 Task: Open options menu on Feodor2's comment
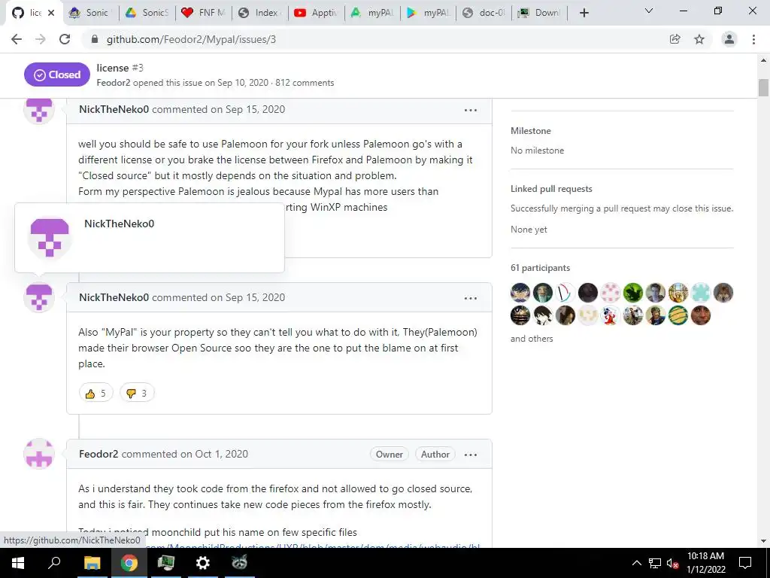tap(471, 455)
